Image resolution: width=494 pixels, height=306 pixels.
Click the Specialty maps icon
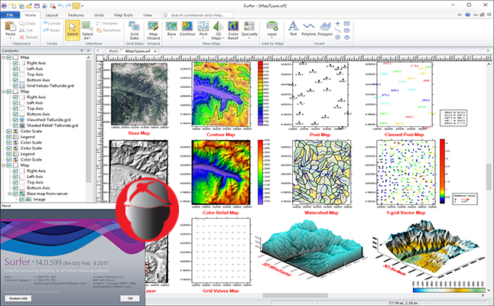(x=249, y=26)
